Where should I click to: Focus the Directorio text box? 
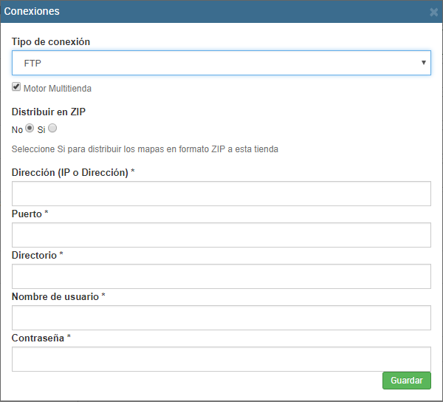click(x=221, y=276)
